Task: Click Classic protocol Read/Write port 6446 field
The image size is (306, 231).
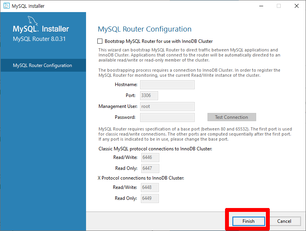Action: coord(150,157)
